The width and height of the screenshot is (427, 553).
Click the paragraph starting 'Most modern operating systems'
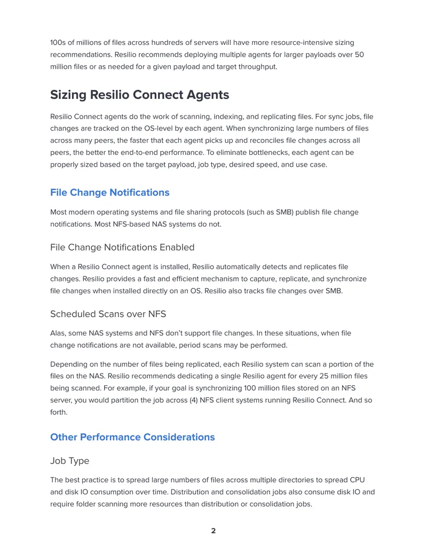point(204,218)
